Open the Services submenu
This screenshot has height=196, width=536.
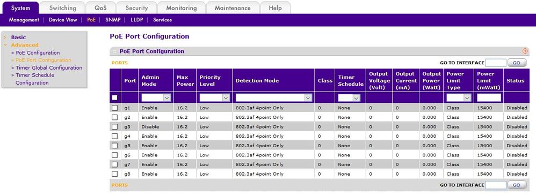pyautogui.click(x=162, y=20)
